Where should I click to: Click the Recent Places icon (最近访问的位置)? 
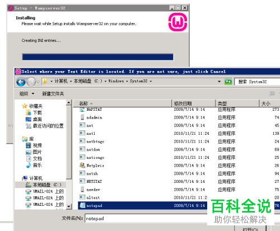point(29,126)
